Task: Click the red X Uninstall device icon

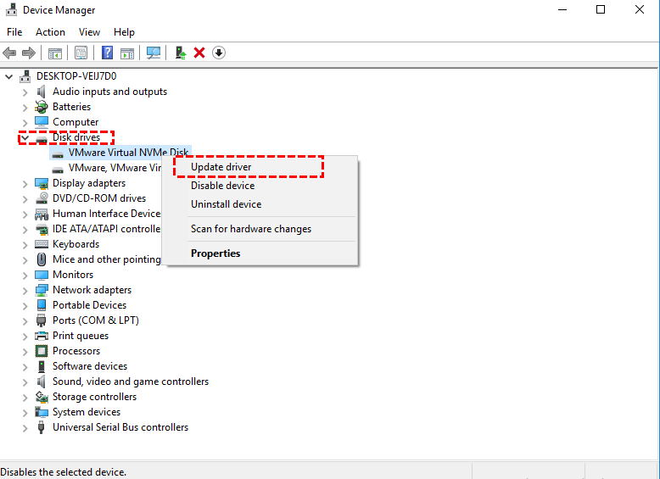Action: pos(199,53)
